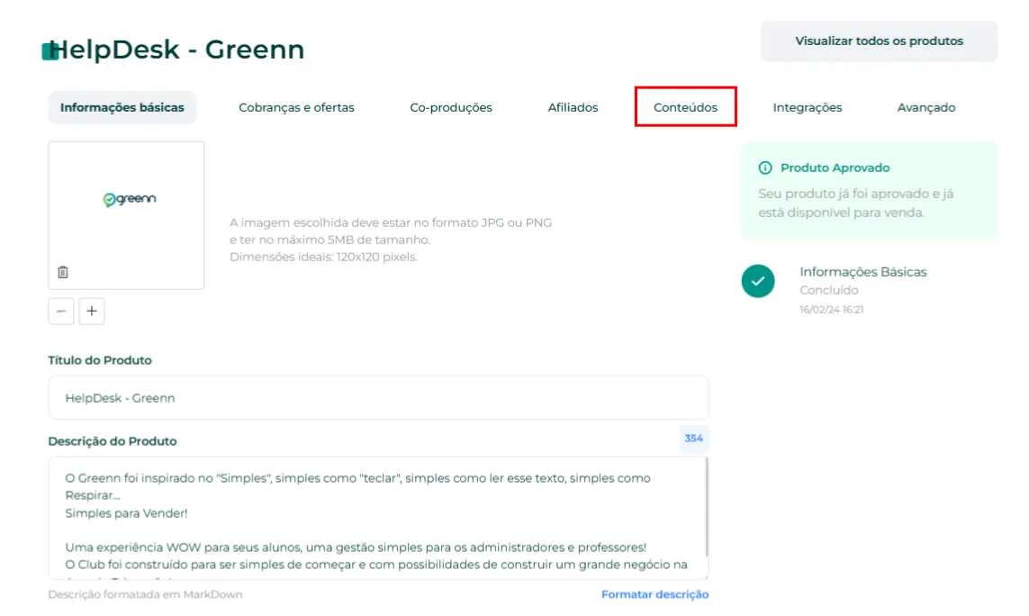Click the Descrição do Produto label
The image size is (1029, 616).
113,441
